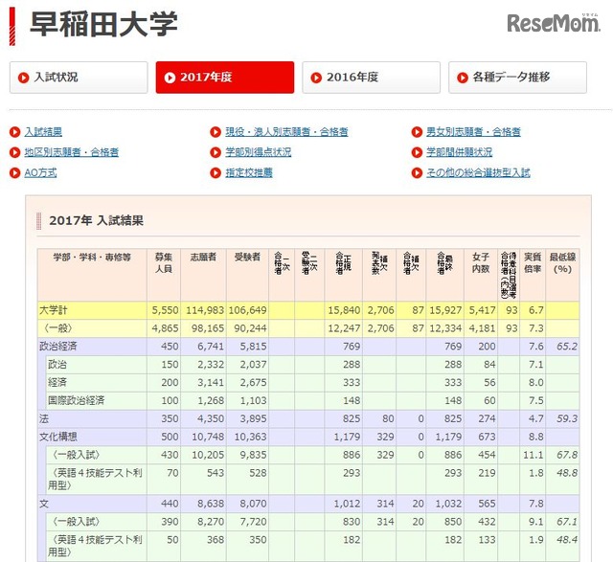Click arrow icon in 2017年度 tab
Viewport: 613px width, 562px height.
point(170,78)
